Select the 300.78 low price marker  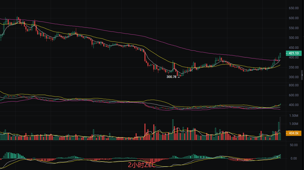[x=172, y=77]
